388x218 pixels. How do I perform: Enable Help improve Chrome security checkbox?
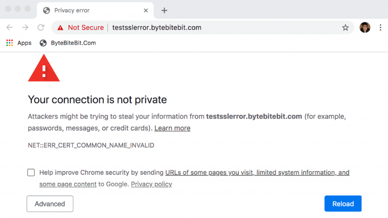31,172
